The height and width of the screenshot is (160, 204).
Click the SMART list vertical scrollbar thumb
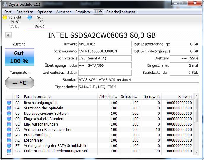pyautogui.click(x=196, y=110)
